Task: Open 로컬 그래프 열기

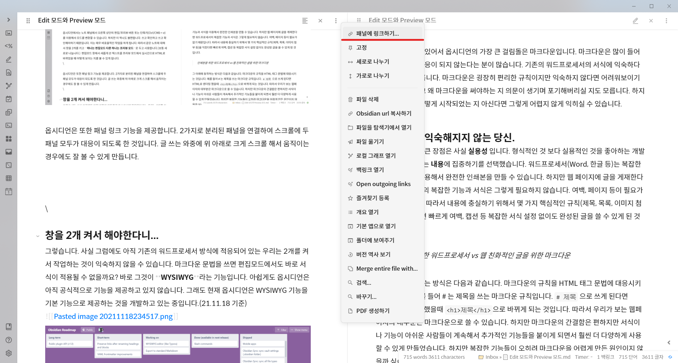Action: pyautogui.click(x=382, y=156)
